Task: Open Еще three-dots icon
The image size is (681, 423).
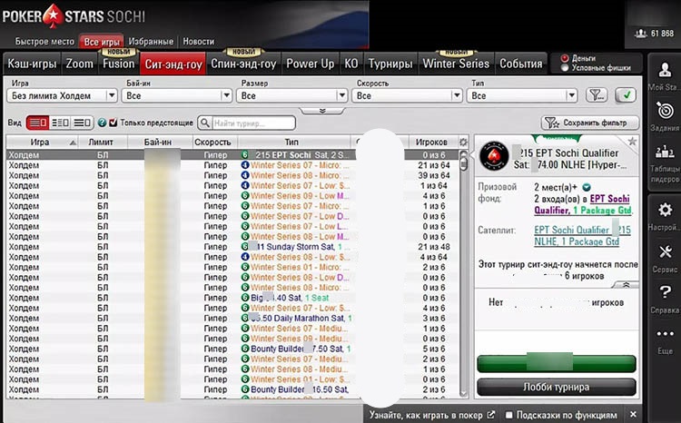Action: coord(665,333)
